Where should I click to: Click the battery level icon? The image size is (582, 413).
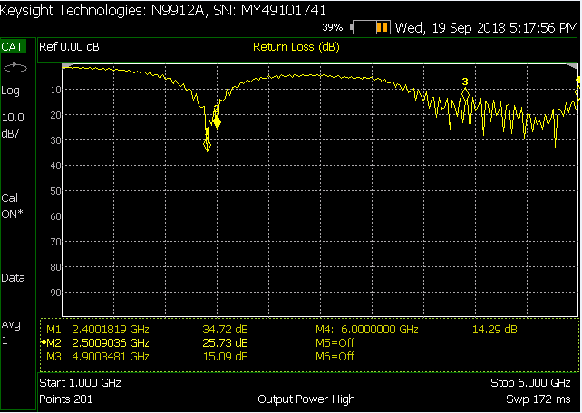pos(372,27)
